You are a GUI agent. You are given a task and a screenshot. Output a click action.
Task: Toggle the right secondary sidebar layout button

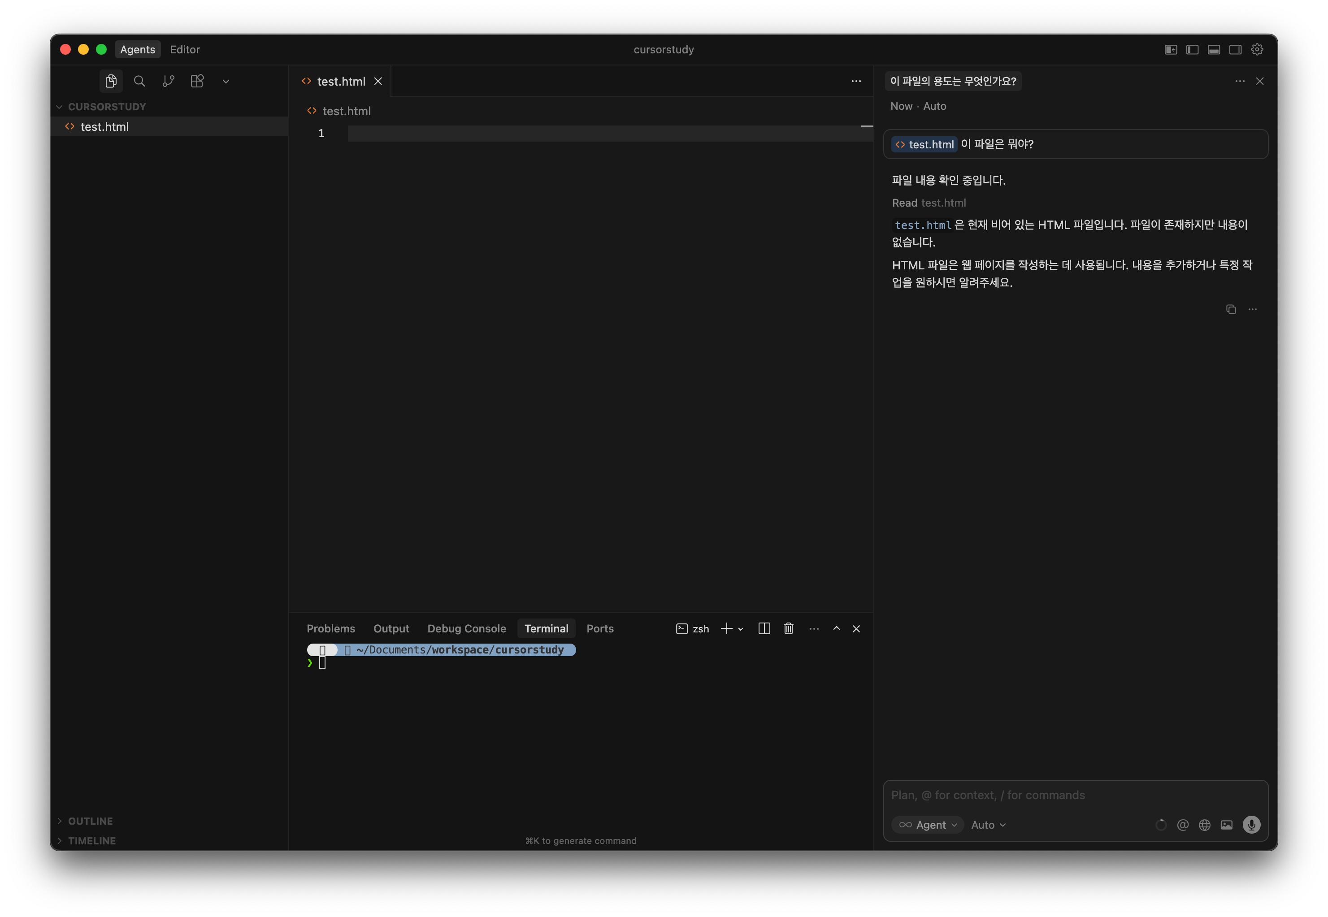tap(1235, 49)
